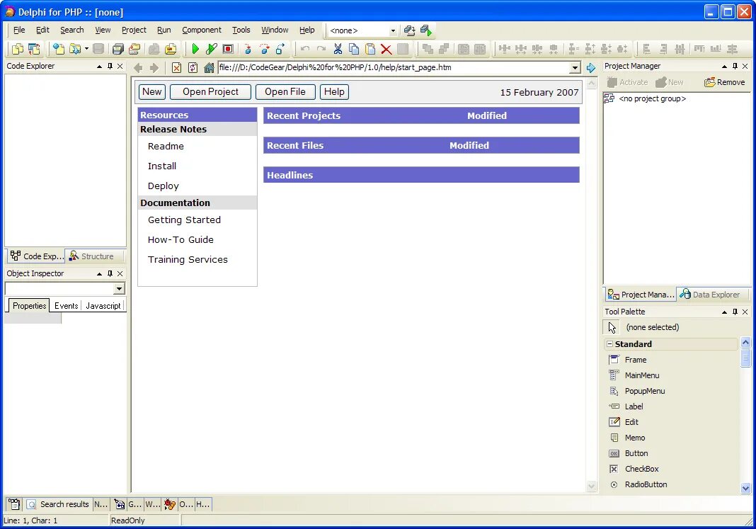Switch to the Javascript tab

pyautogui.click(x=103, y=306)
